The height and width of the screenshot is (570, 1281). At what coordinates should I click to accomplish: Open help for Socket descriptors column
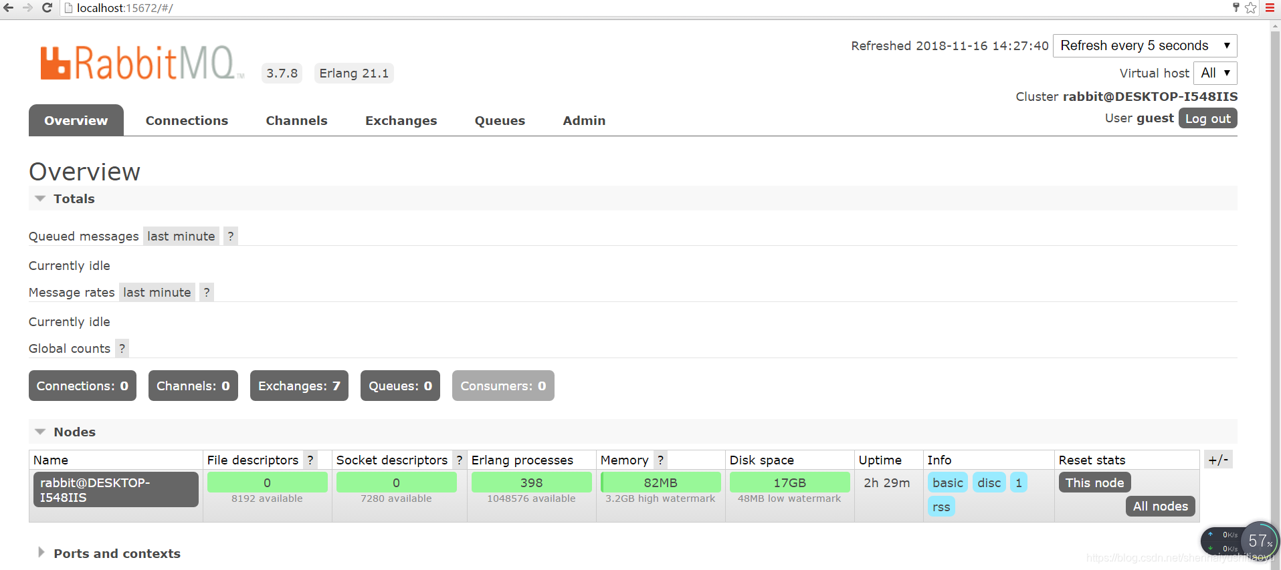point(459,460)
